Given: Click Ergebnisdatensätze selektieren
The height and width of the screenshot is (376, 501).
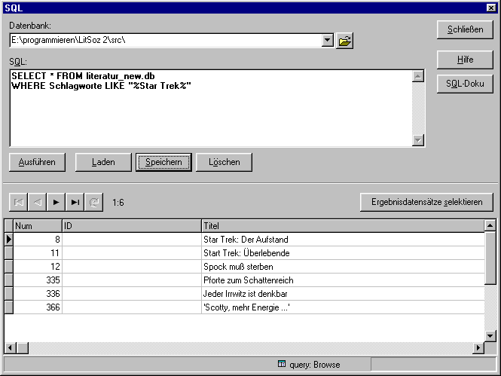Looking at the screenshot, I should pos(426,202).
